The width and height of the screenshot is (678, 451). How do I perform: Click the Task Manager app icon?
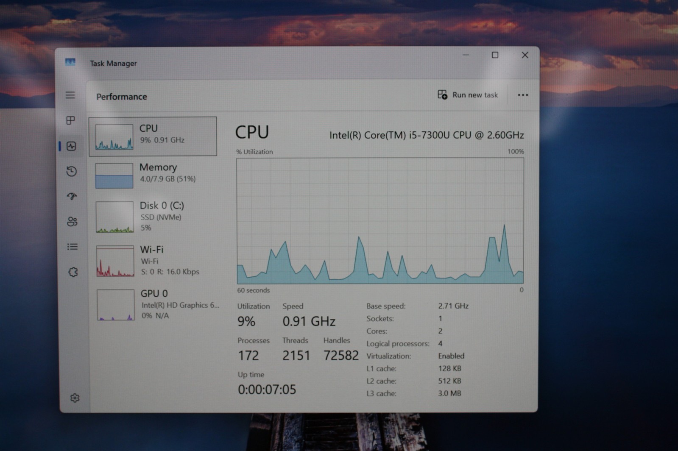[x=70, y=62]
